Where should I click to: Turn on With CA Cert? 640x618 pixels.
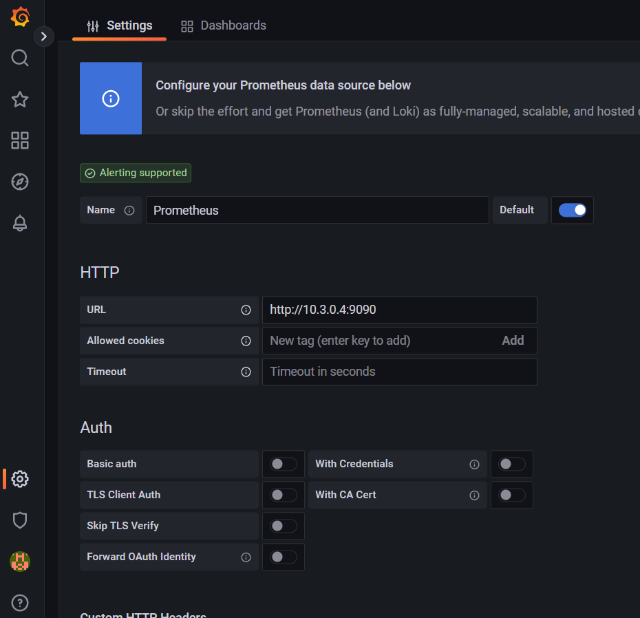511,495
